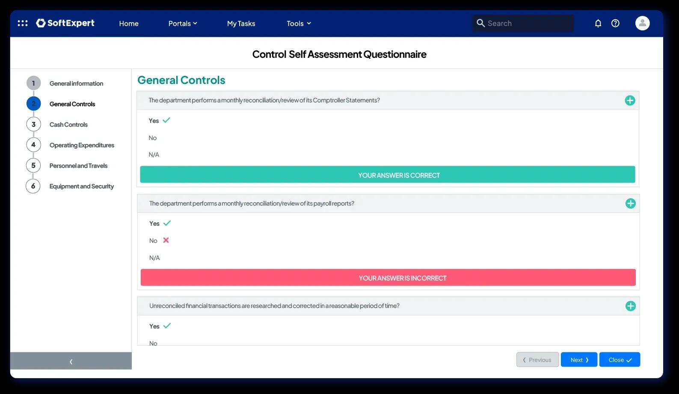Open the notifications bell
This screenshot has width=679, height=394.
(598, 23)
